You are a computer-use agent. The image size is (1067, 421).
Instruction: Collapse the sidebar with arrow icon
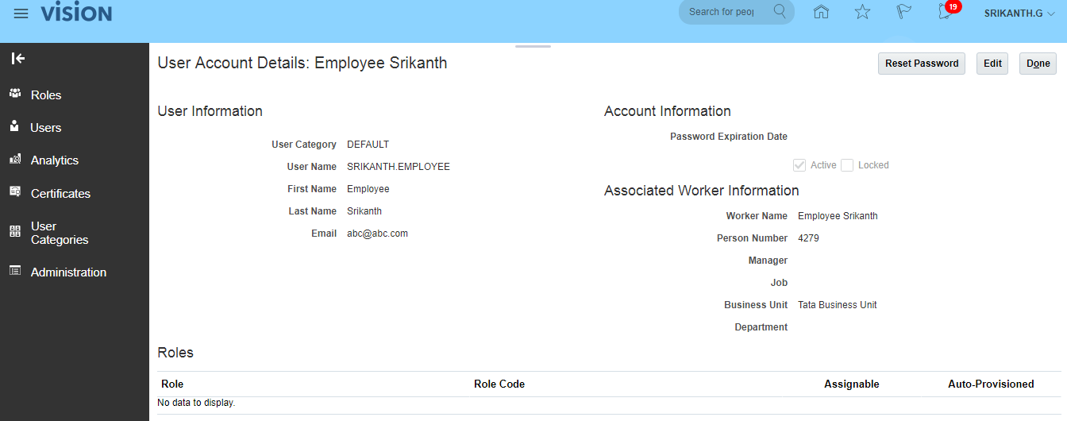coord(18,58)
